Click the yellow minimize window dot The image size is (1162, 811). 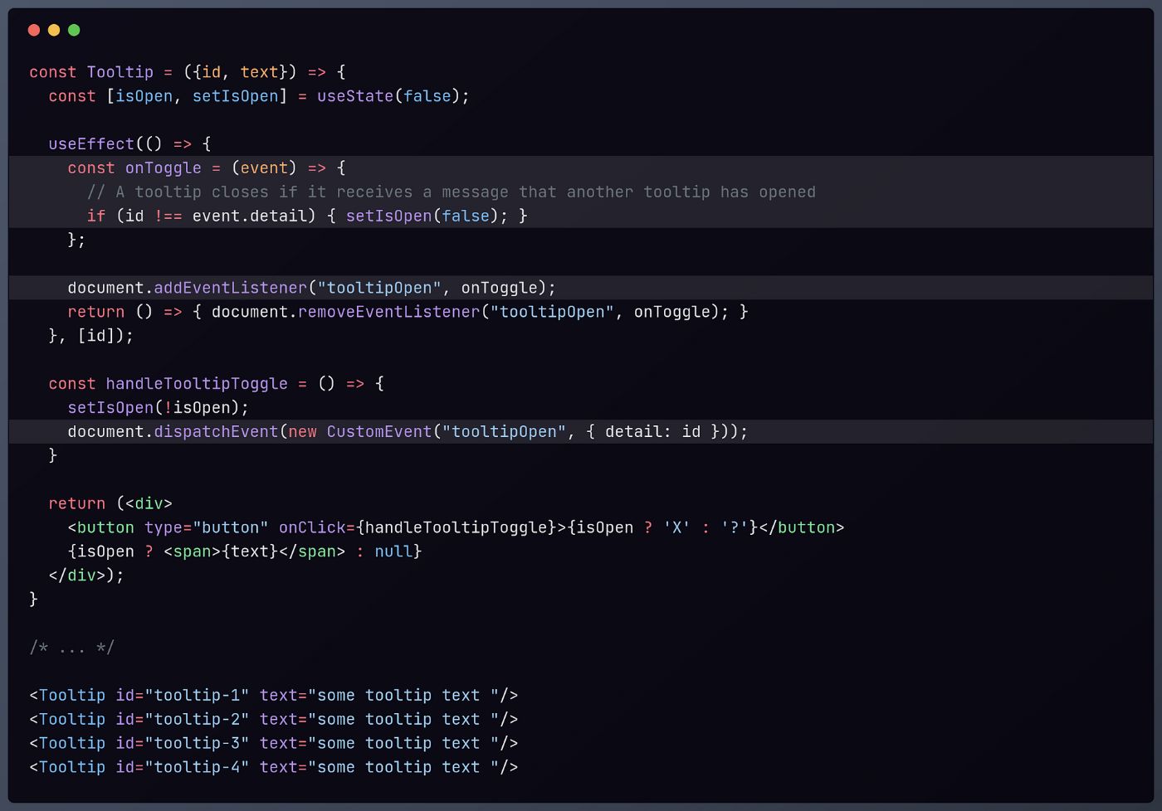(x=54, y=30)
